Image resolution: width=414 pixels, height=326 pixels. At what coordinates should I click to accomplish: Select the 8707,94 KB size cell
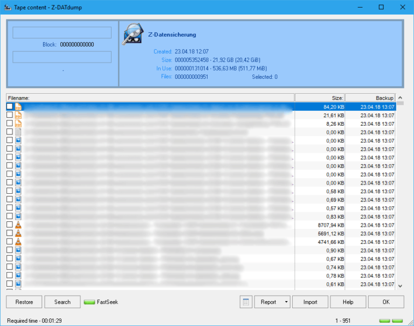pyautogui.click(x=320, y=225)
